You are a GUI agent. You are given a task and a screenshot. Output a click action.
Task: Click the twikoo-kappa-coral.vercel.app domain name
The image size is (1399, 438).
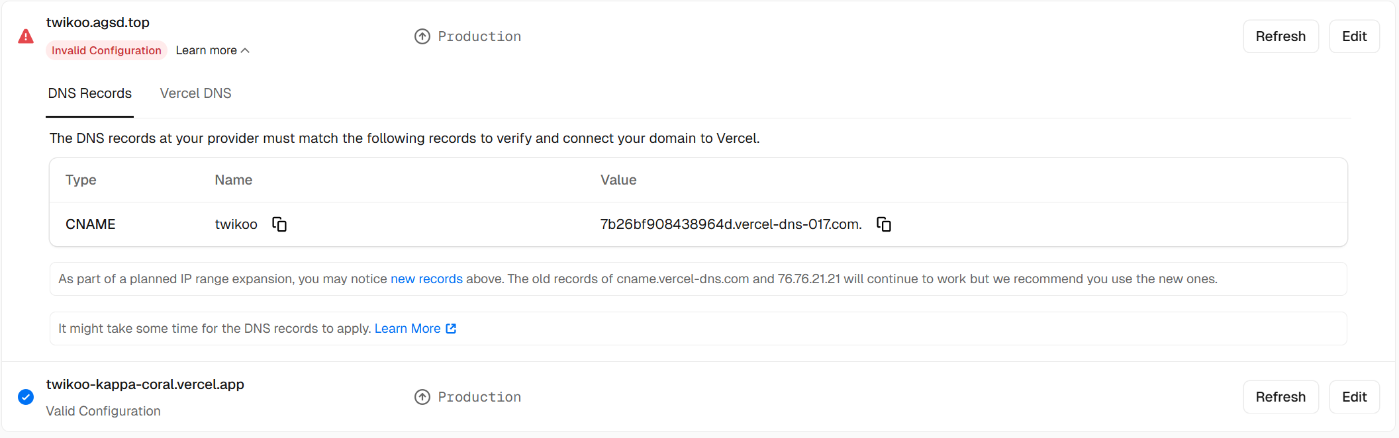[x=145, y=384]
